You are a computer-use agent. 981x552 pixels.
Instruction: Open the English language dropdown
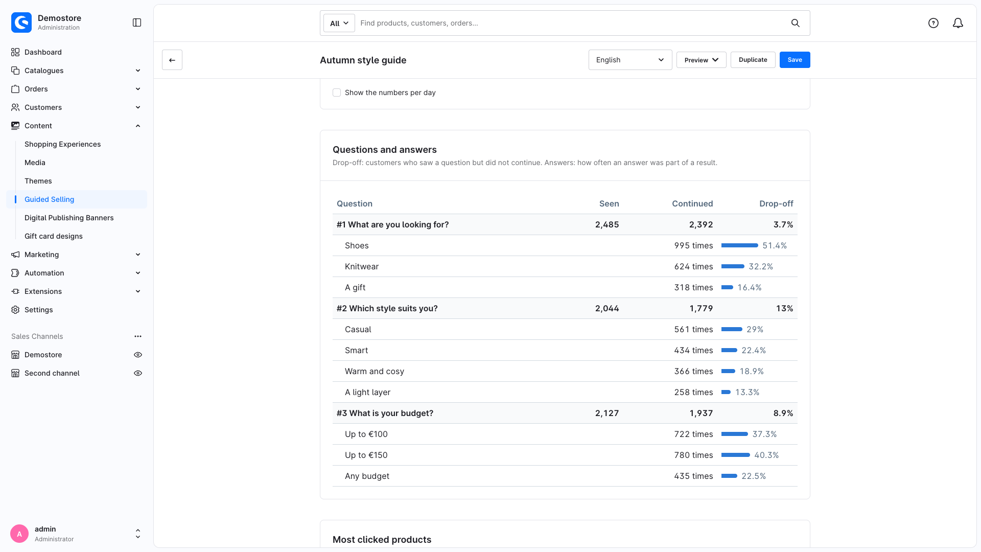[x=630, y=60]
